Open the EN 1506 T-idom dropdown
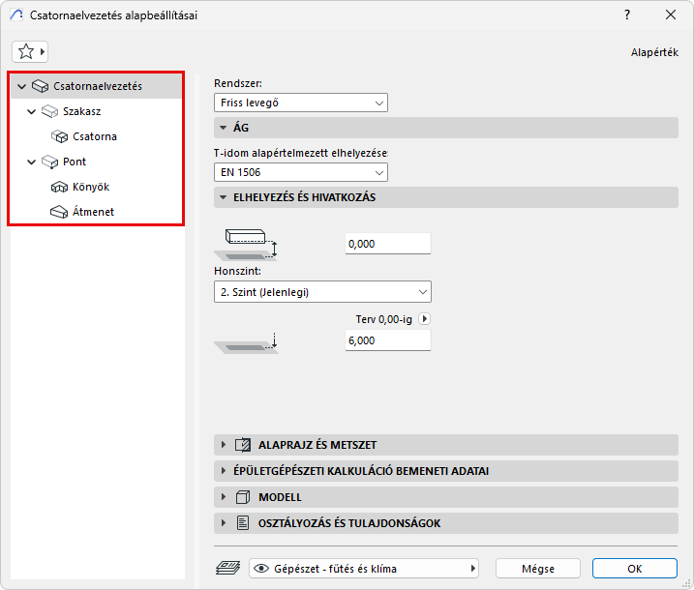Image resolution: width=694 pixels, height=590 pixels. pos(300,172)
